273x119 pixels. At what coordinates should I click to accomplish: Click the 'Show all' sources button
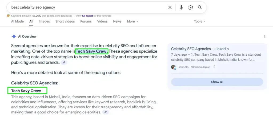[217, 82]
